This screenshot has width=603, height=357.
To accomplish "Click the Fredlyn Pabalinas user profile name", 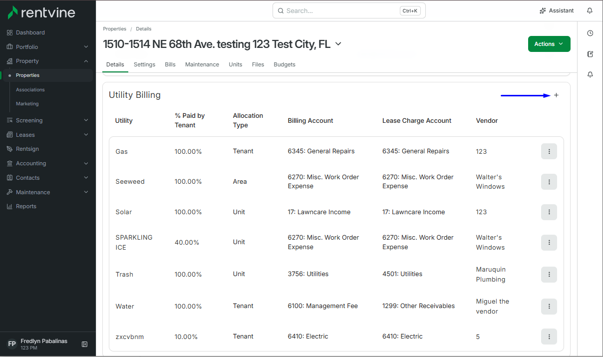I will [44, 342].
